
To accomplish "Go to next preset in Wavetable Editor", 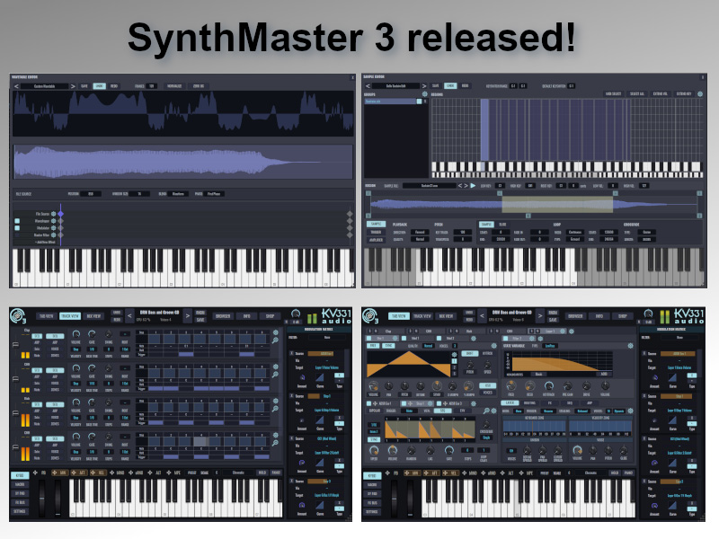I will pyautogui.click(x=73, y=86).
